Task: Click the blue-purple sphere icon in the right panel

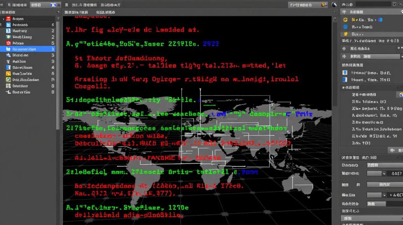Action: [x=380, y=19]
